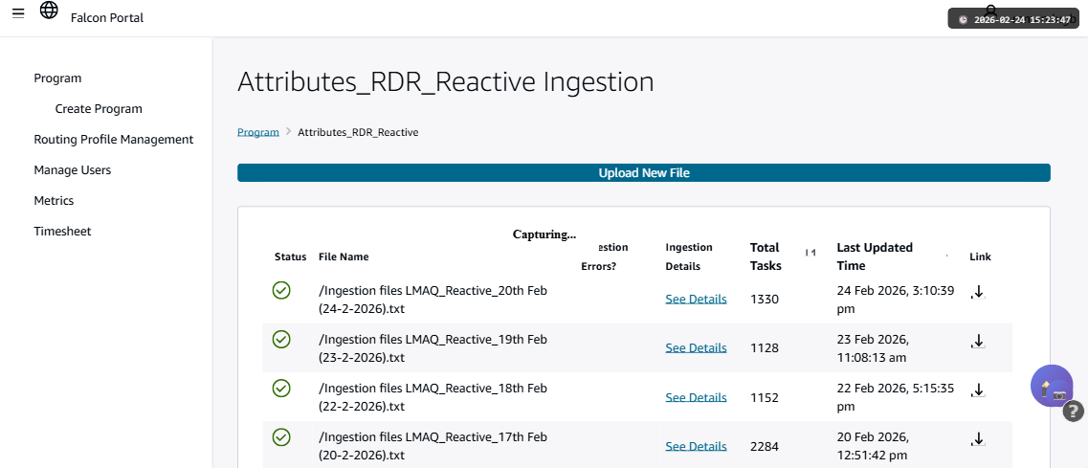Download the 19th Feb ingestion file
Viewport: 1088px width, 468px height.
tap(978, 341)
